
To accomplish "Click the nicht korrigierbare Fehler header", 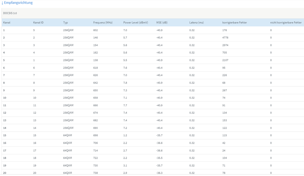I will point(286,23).
